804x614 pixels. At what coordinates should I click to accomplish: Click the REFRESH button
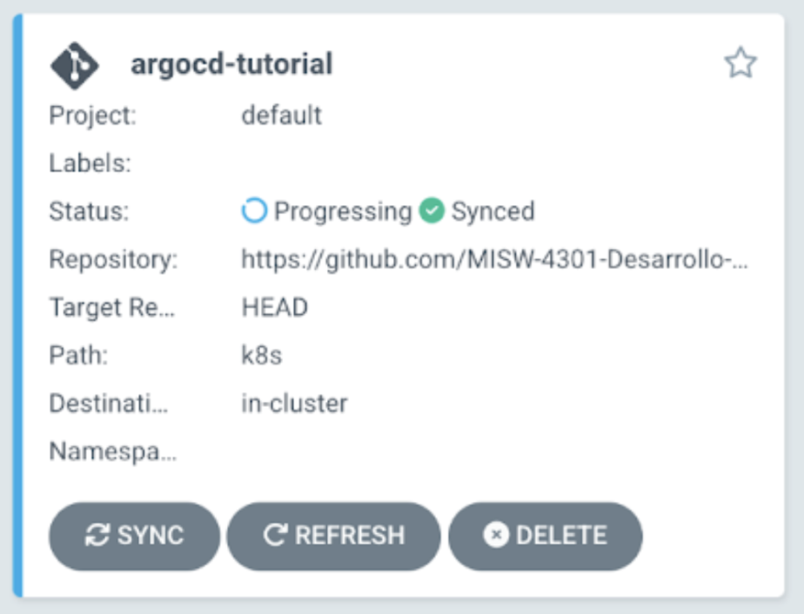(334, 536)
